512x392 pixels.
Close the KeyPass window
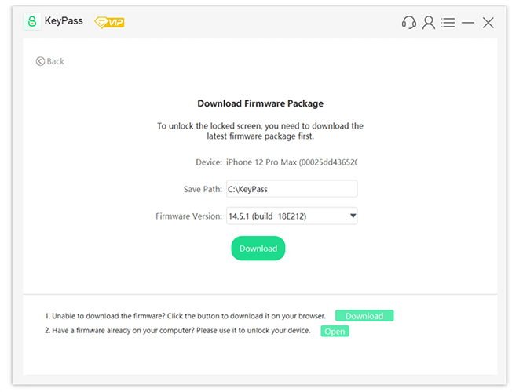coord(488,23)
